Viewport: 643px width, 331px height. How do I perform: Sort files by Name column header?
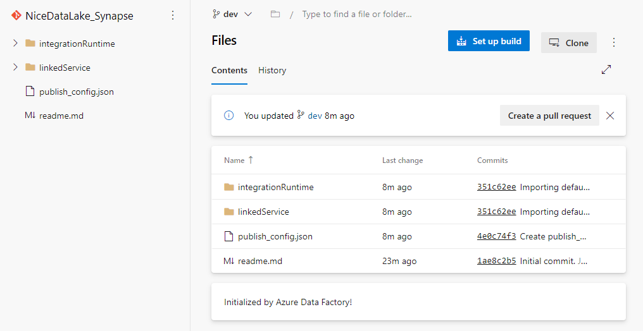click(x=234, y=160)
